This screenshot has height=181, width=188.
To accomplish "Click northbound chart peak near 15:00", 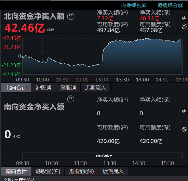I will click(181, 38).
